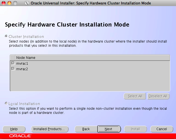The height and width of the screenshot is (139, 176).
Task: Choose the Local Installation radio option
Action: (7, 104)
